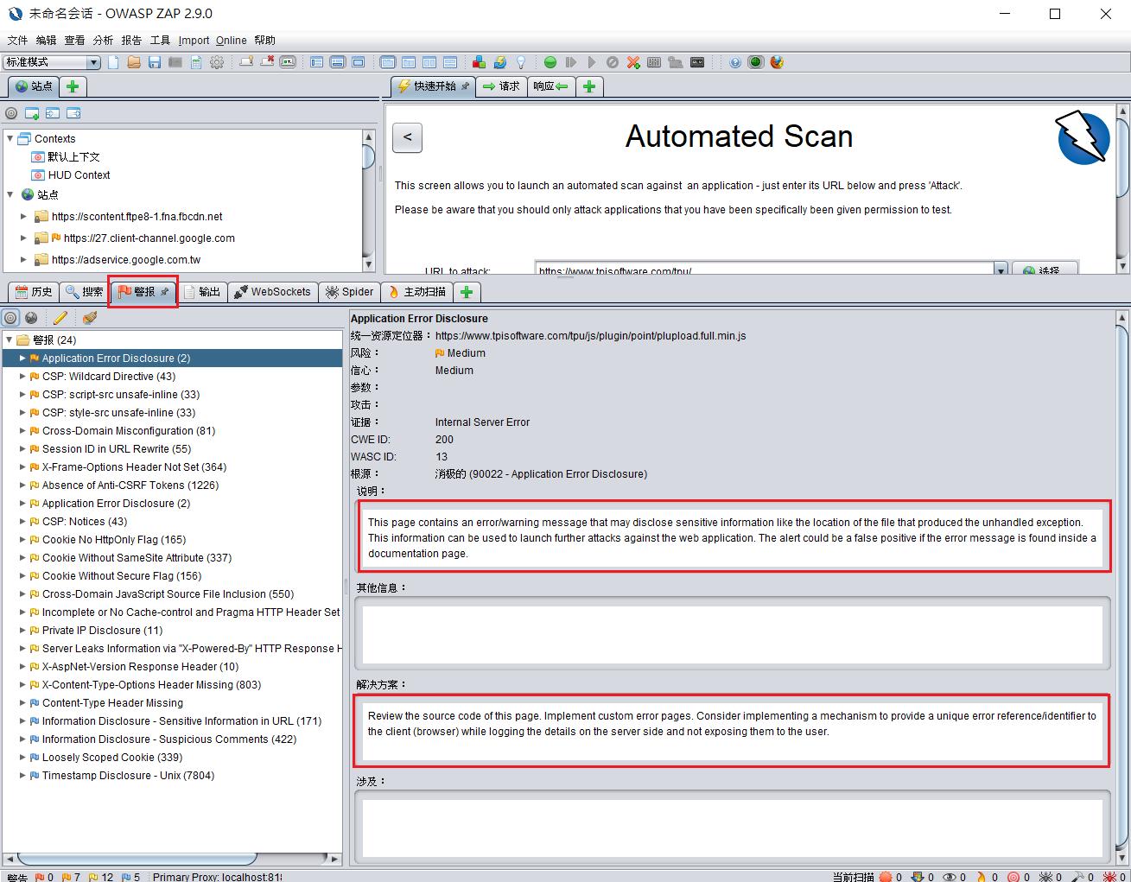Open the 文件 menu

click(17, 40)
